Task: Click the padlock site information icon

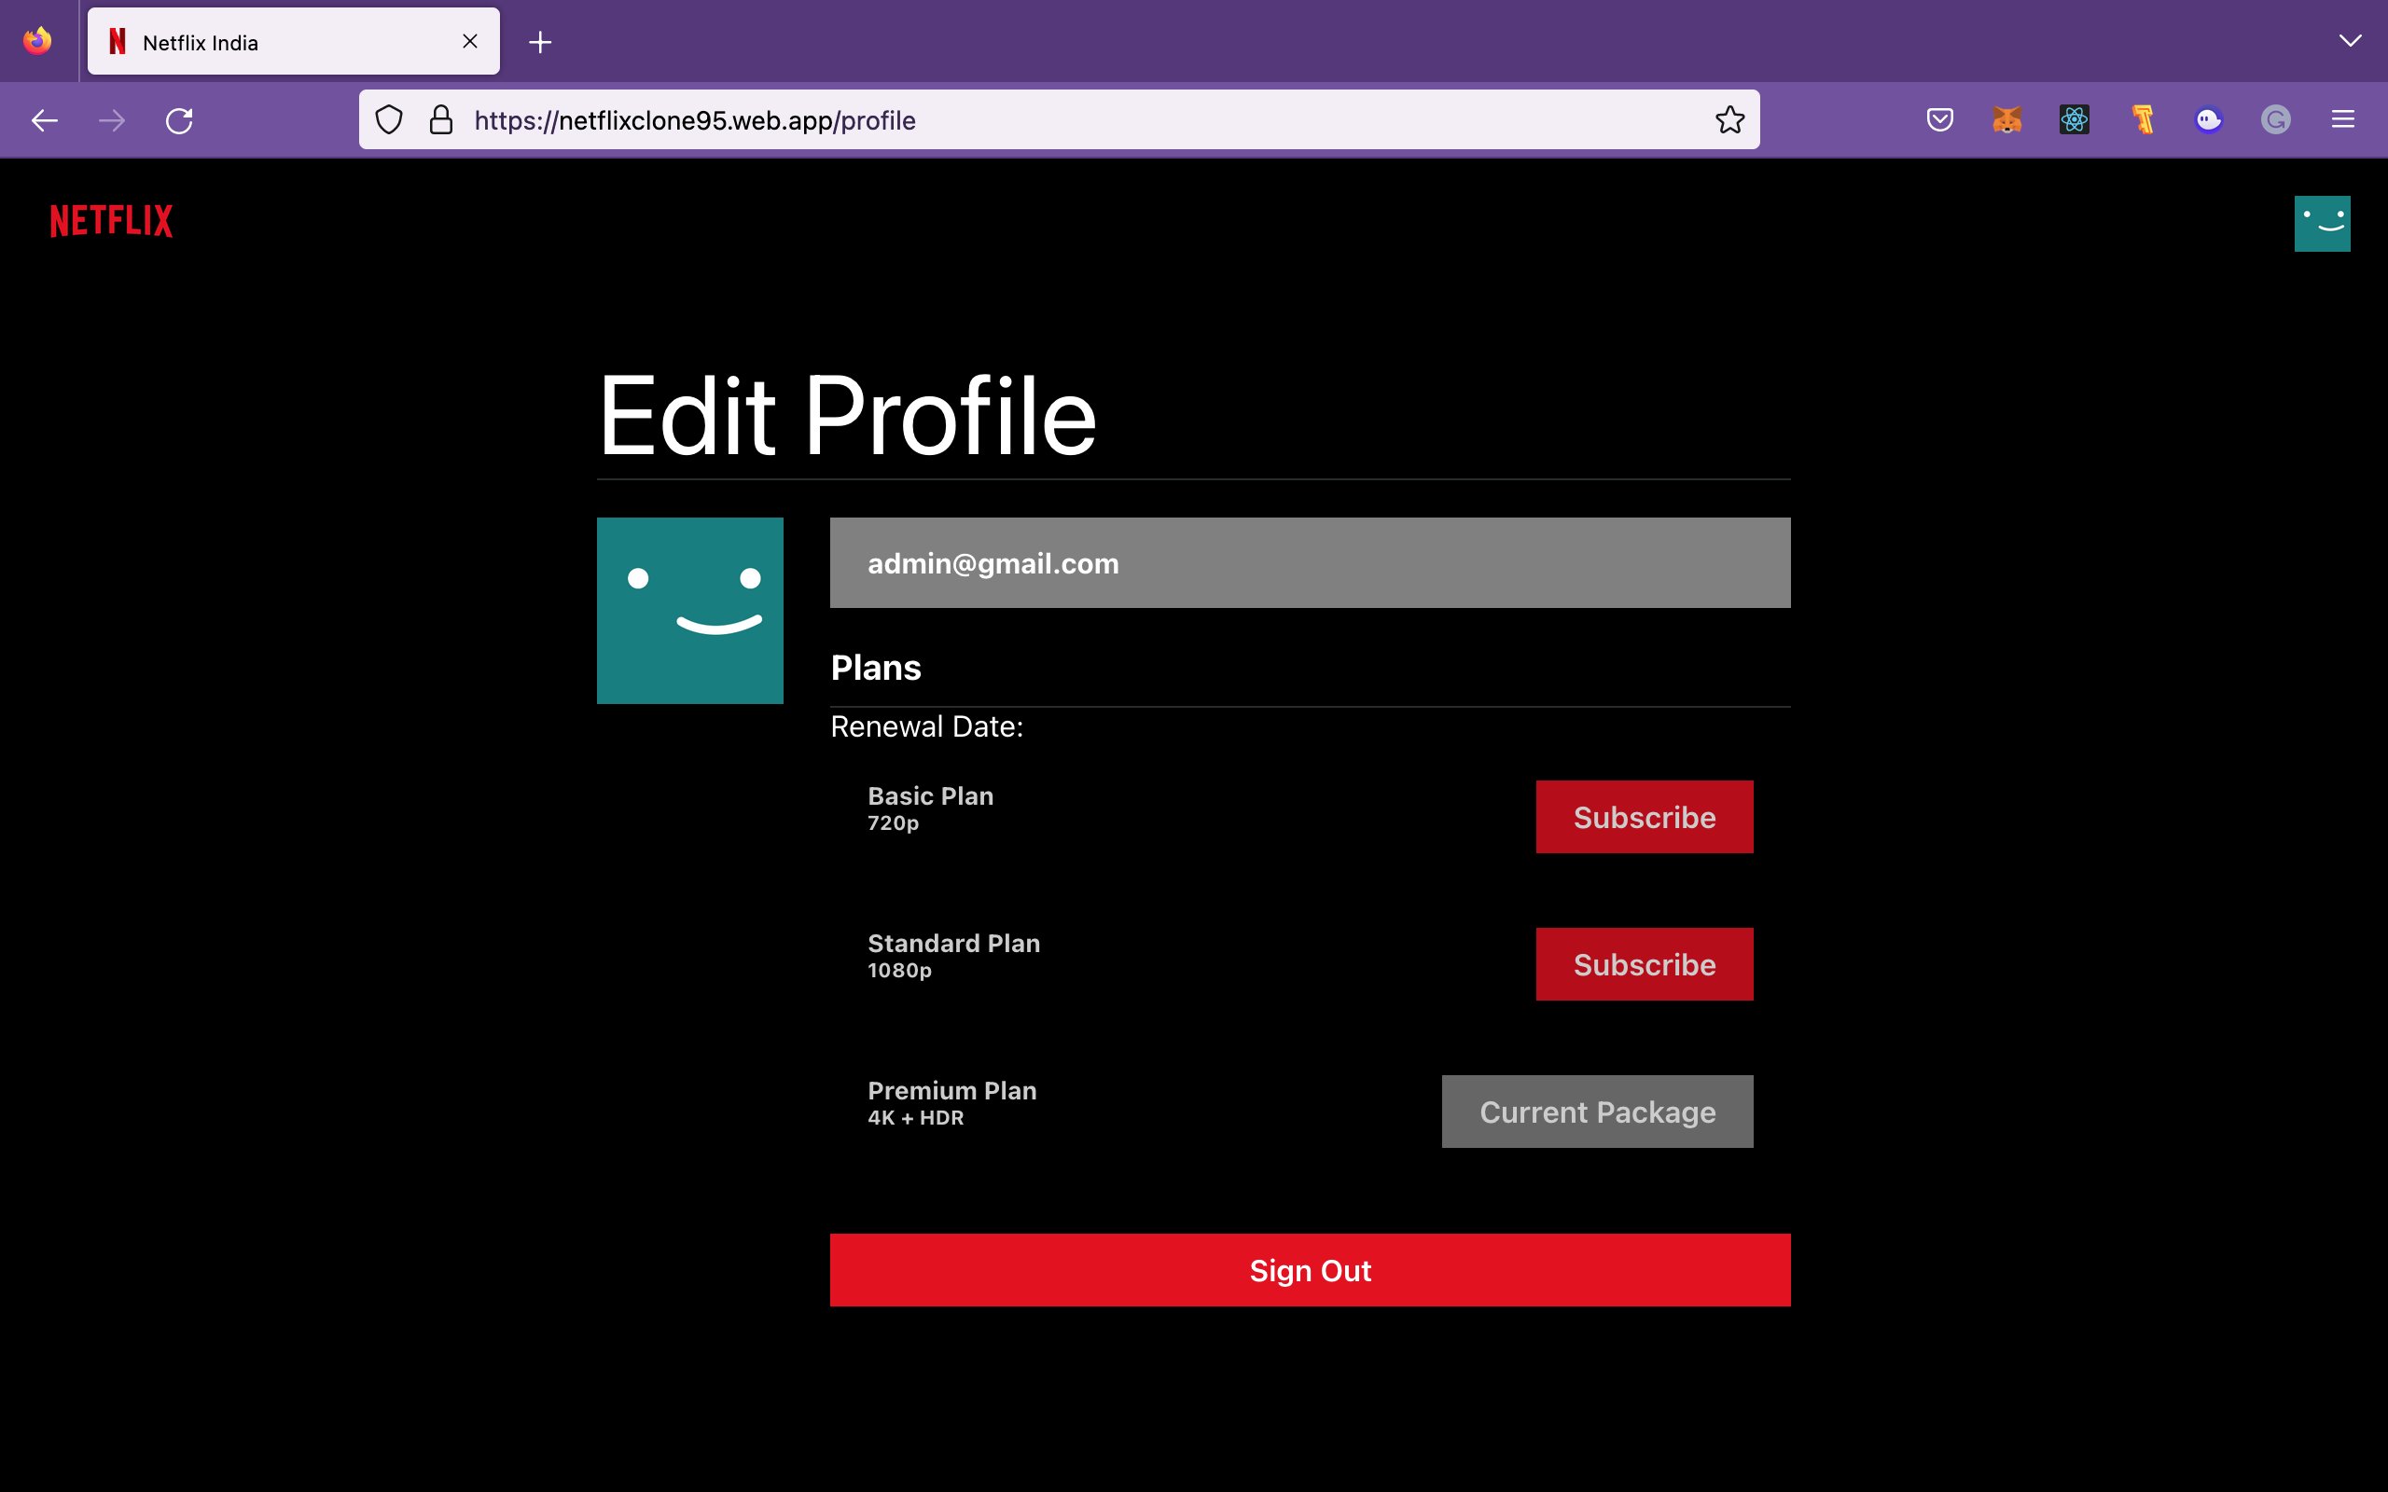Action: click(441, 120)
